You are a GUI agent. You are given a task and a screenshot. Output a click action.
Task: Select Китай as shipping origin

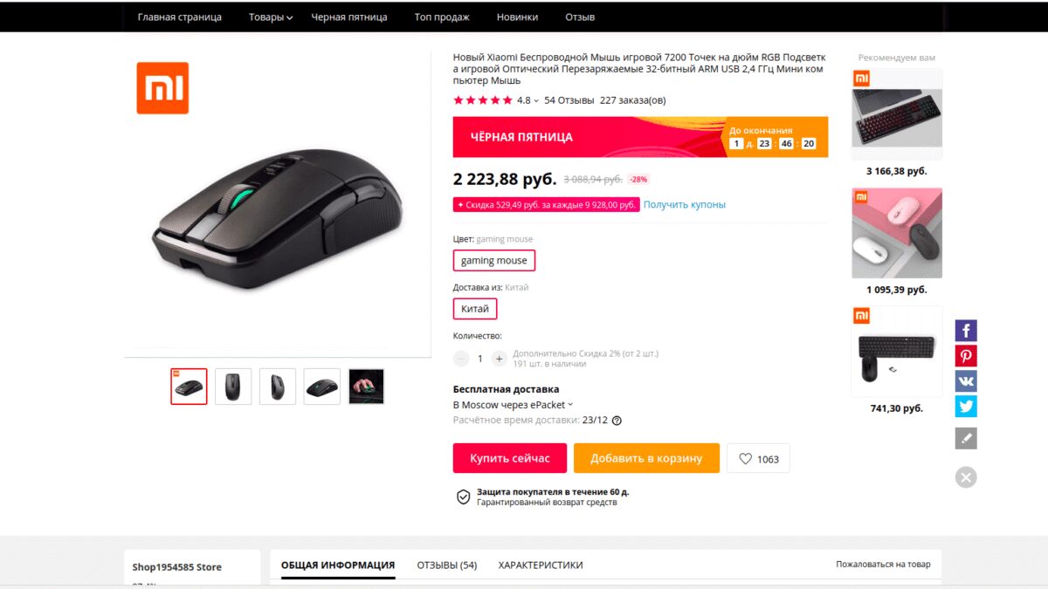click(475, 309)
